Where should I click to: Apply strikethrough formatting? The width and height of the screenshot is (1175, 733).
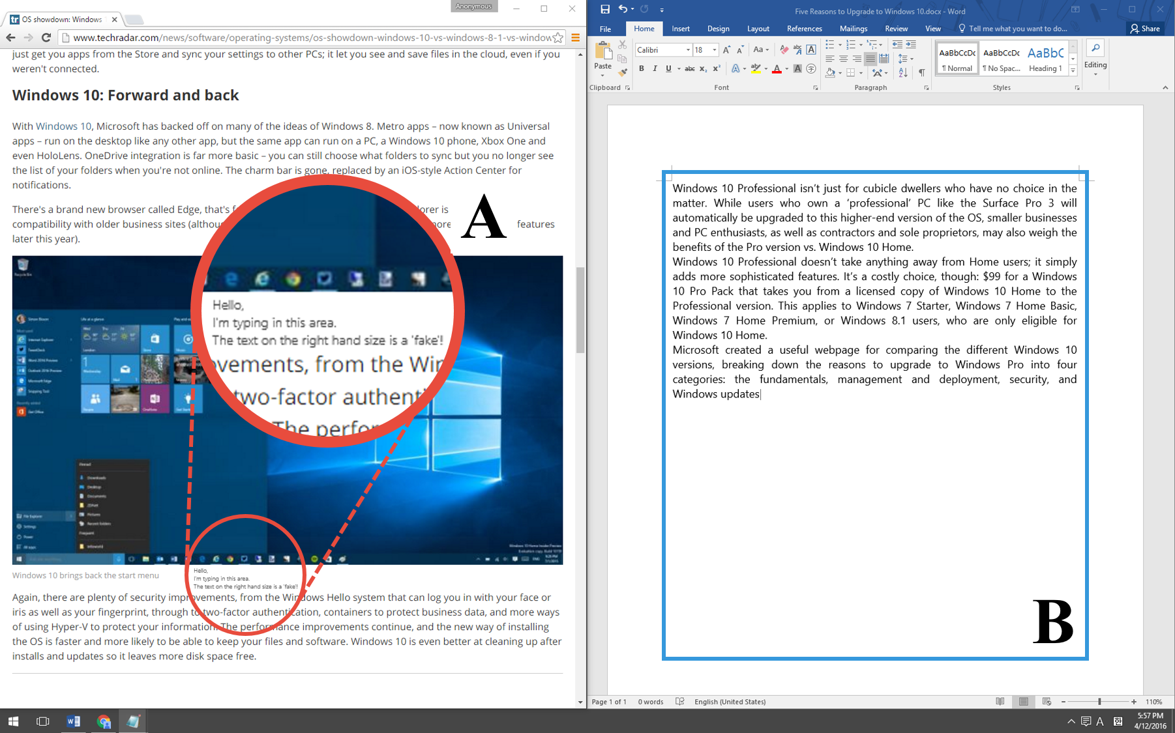tap(689, 68)
